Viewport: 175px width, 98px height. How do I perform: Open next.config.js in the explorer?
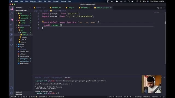[x=24, y=56]
